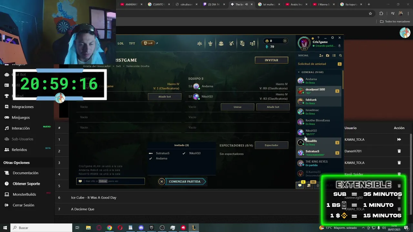This screenshot has width=413, height=232.
Task: Click the Unirse button for Equipo 2
Action: 237,107
